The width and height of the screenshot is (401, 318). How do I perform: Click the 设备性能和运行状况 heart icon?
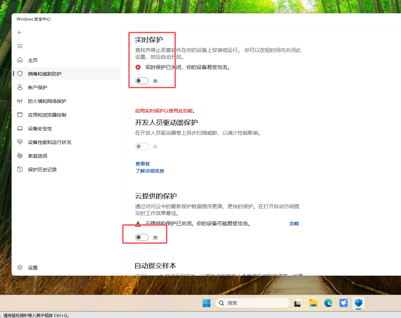[x=20, y=142]
